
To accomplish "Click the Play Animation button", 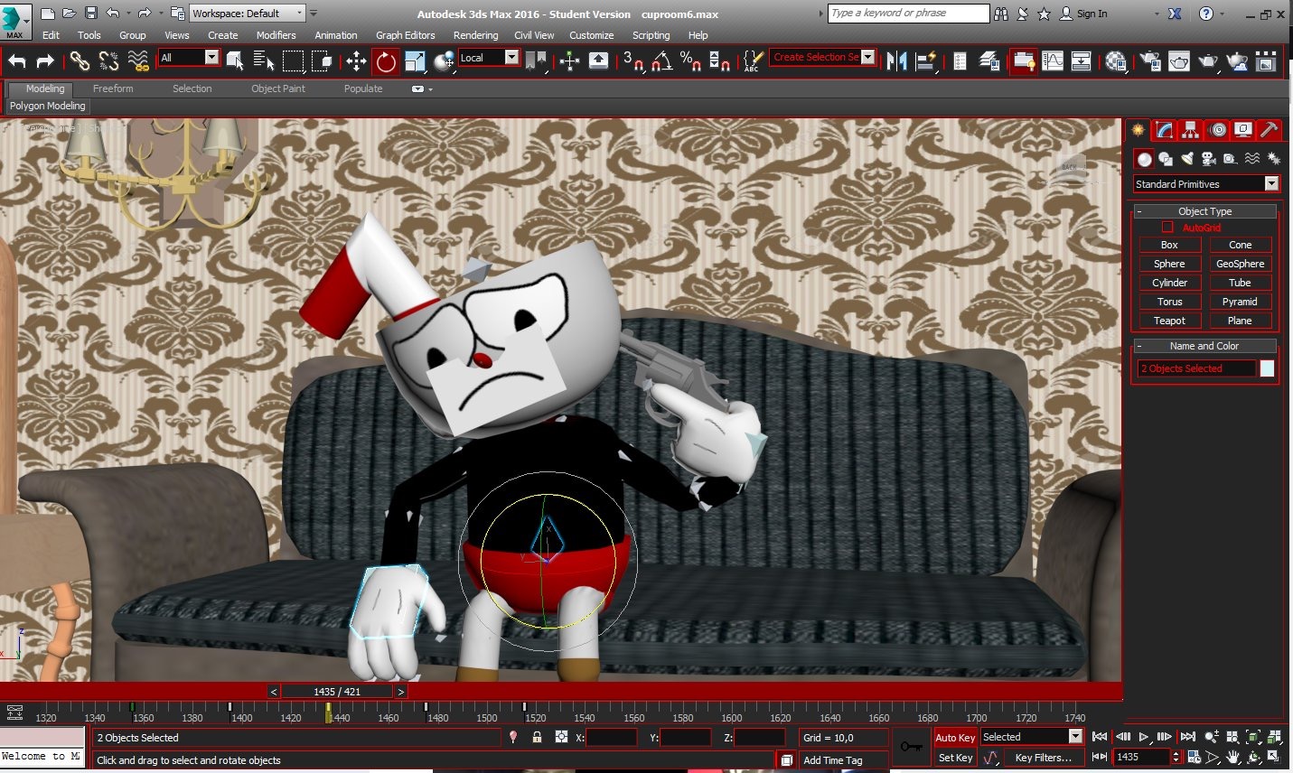I will point(1143,737).
